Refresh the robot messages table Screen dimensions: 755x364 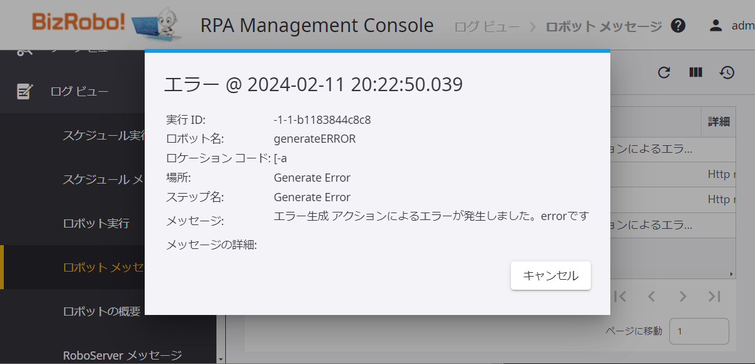tap(664, 72)
